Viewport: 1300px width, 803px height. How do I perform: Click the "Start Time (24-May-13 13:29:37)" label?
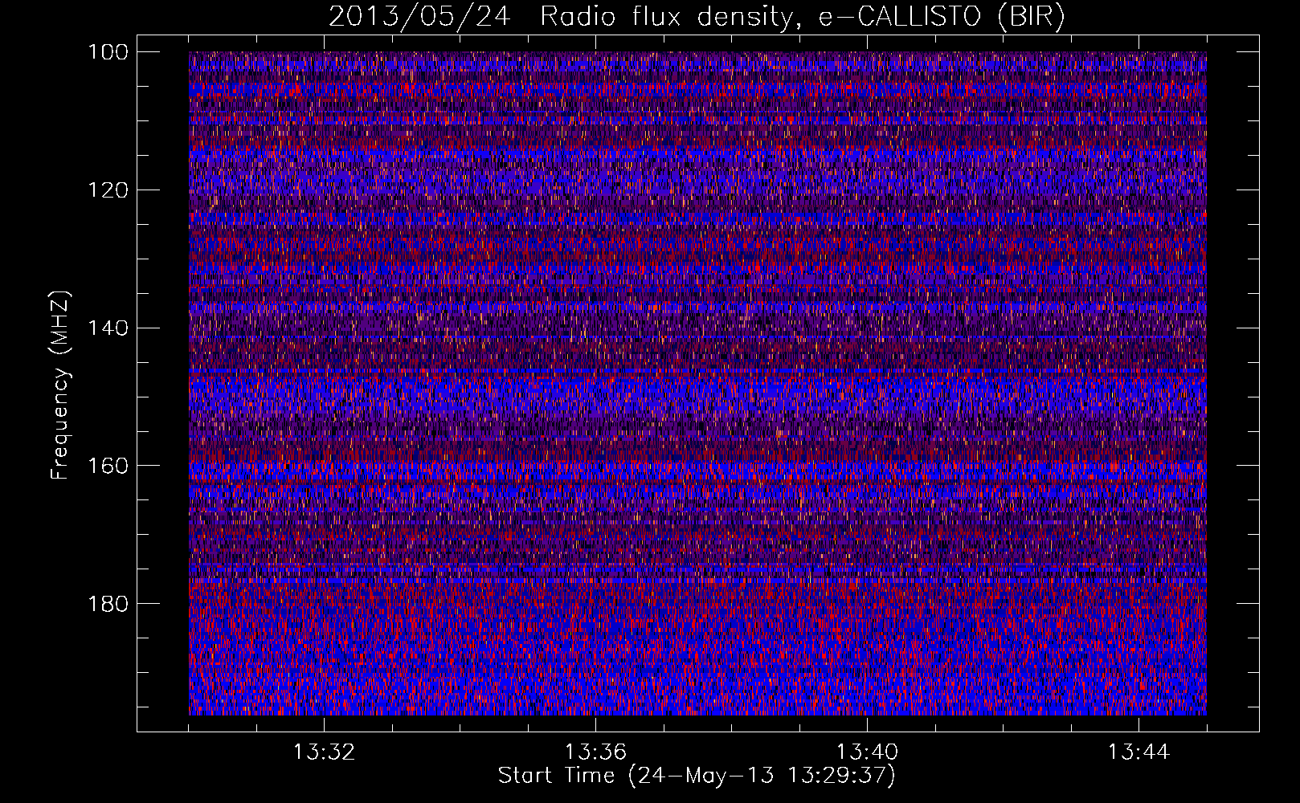tap(697, 776)
